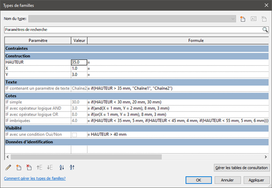The height and width of the screenshot is (188, 272).
Task: Click the Formule column header
Action: tap(178, 41)
